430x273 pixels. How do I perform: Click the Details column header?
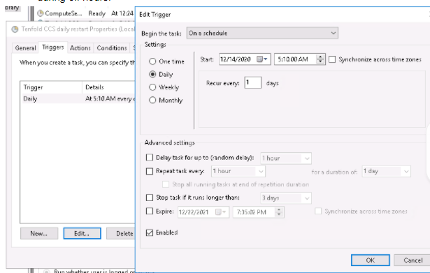(108, 87)
